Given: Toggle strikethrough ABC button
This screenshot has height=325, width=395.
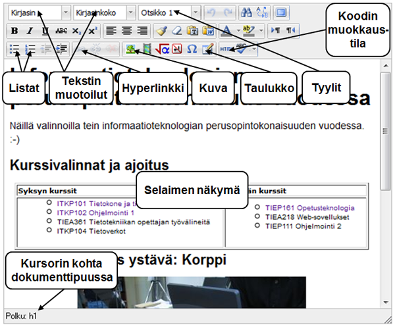Looking at the screenshot, I should (x=61, y=31).
